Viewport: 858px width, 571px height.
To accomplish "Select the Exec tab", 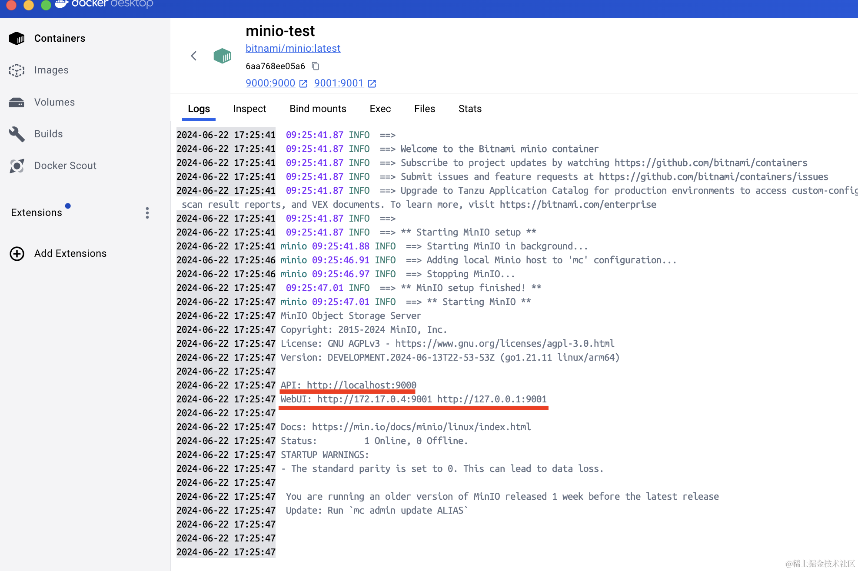I will (x=380, y=109).
